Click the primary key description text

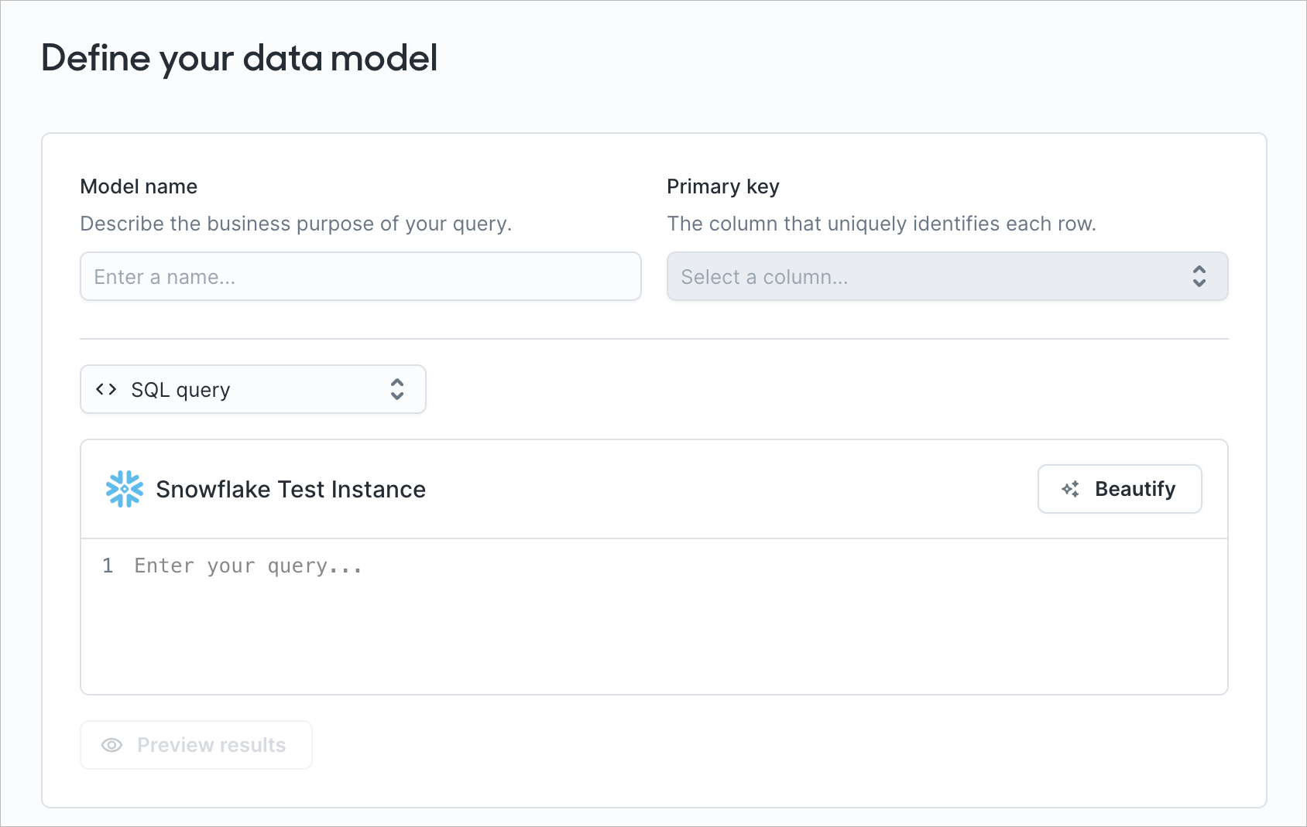882,224
